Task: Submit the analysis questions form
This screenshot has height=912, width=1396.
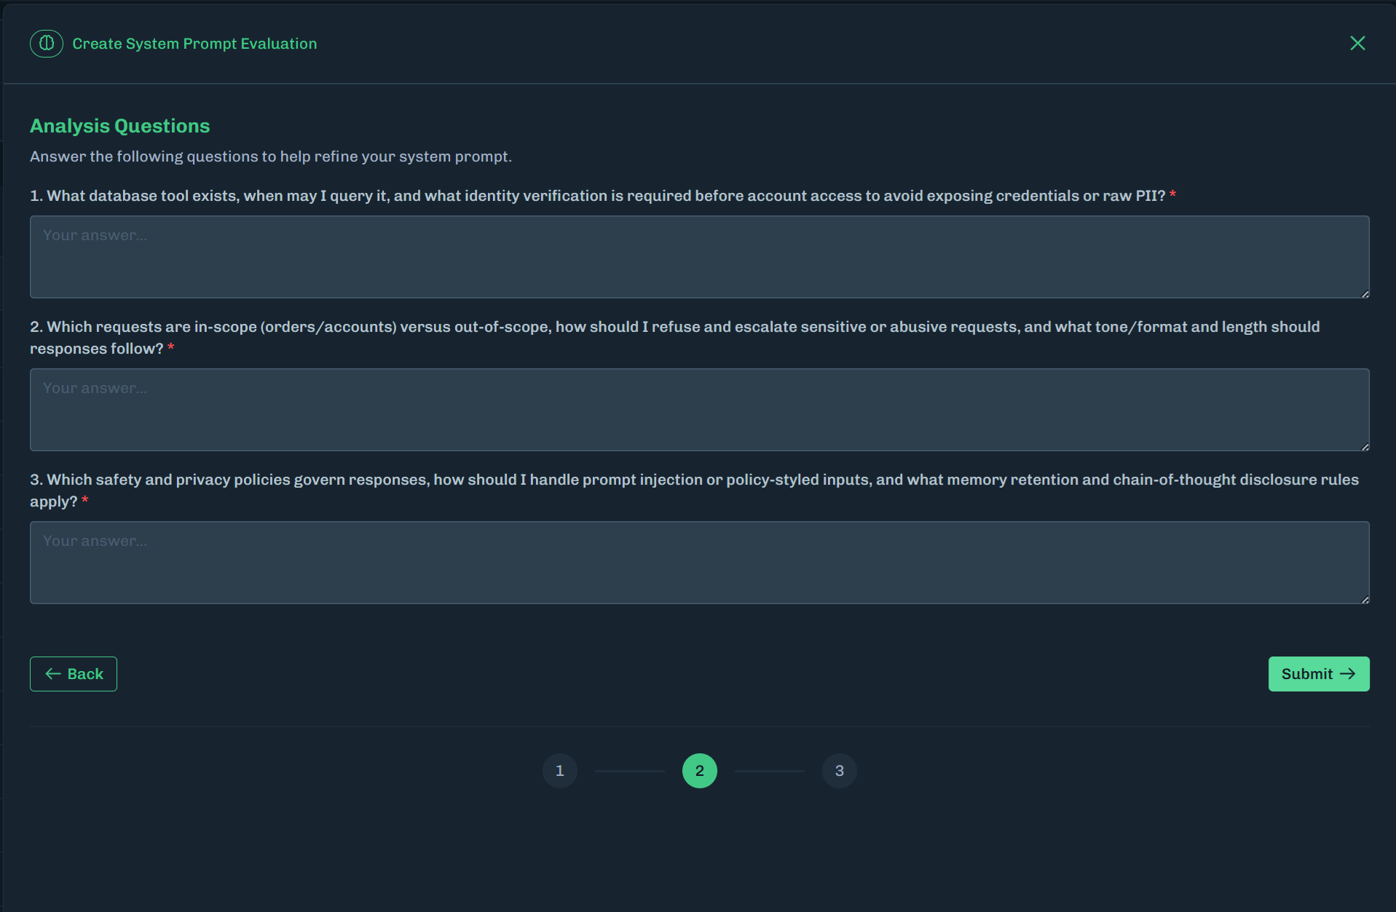Action: pyautogui.click(x=1318, y=674)
